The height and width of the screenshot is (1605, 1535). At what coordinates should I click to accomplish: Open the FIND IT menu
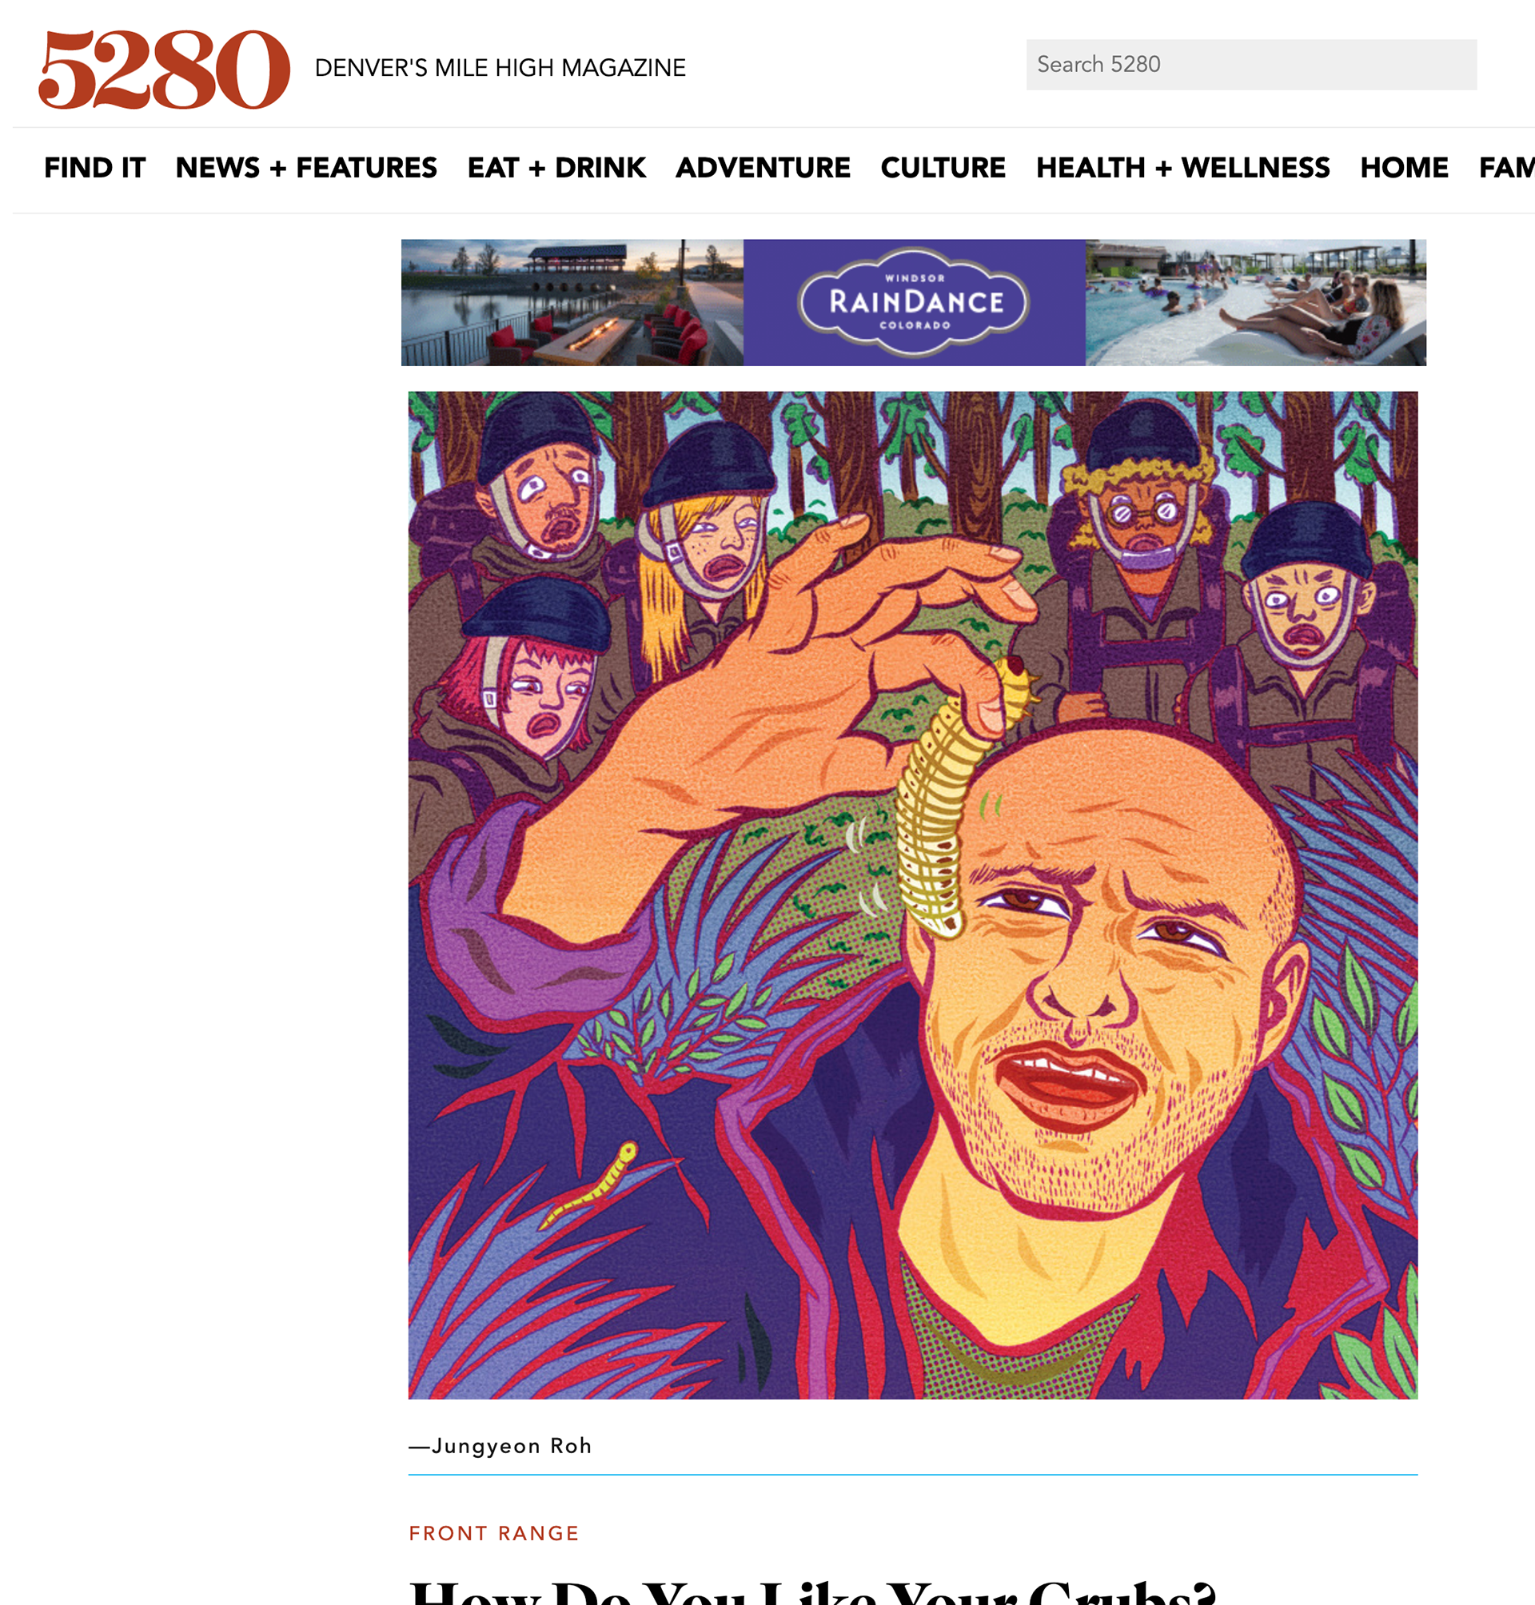[95, 168]
